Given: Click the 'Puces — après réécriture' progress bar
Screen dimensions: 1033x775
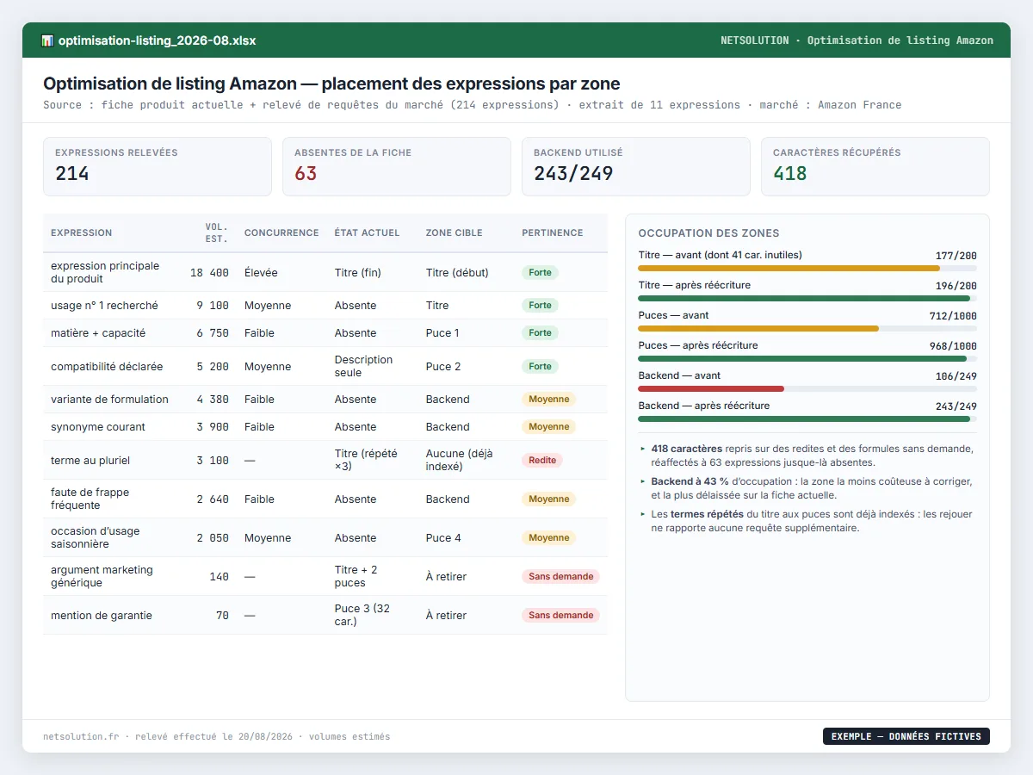Looking at the screenshot, I should point(807,359).
